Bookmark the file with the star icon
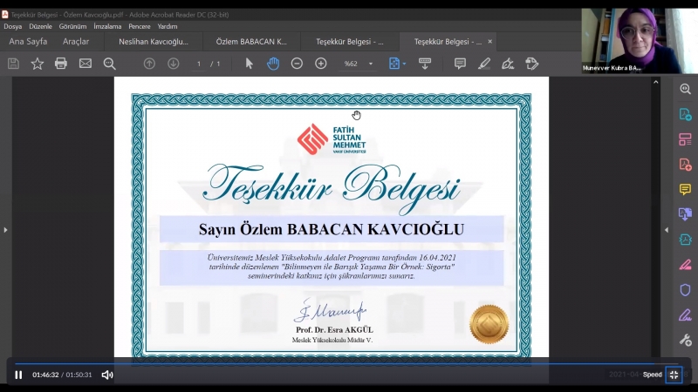The width and height of the screenshot is (698, 392). click(38, 64)
